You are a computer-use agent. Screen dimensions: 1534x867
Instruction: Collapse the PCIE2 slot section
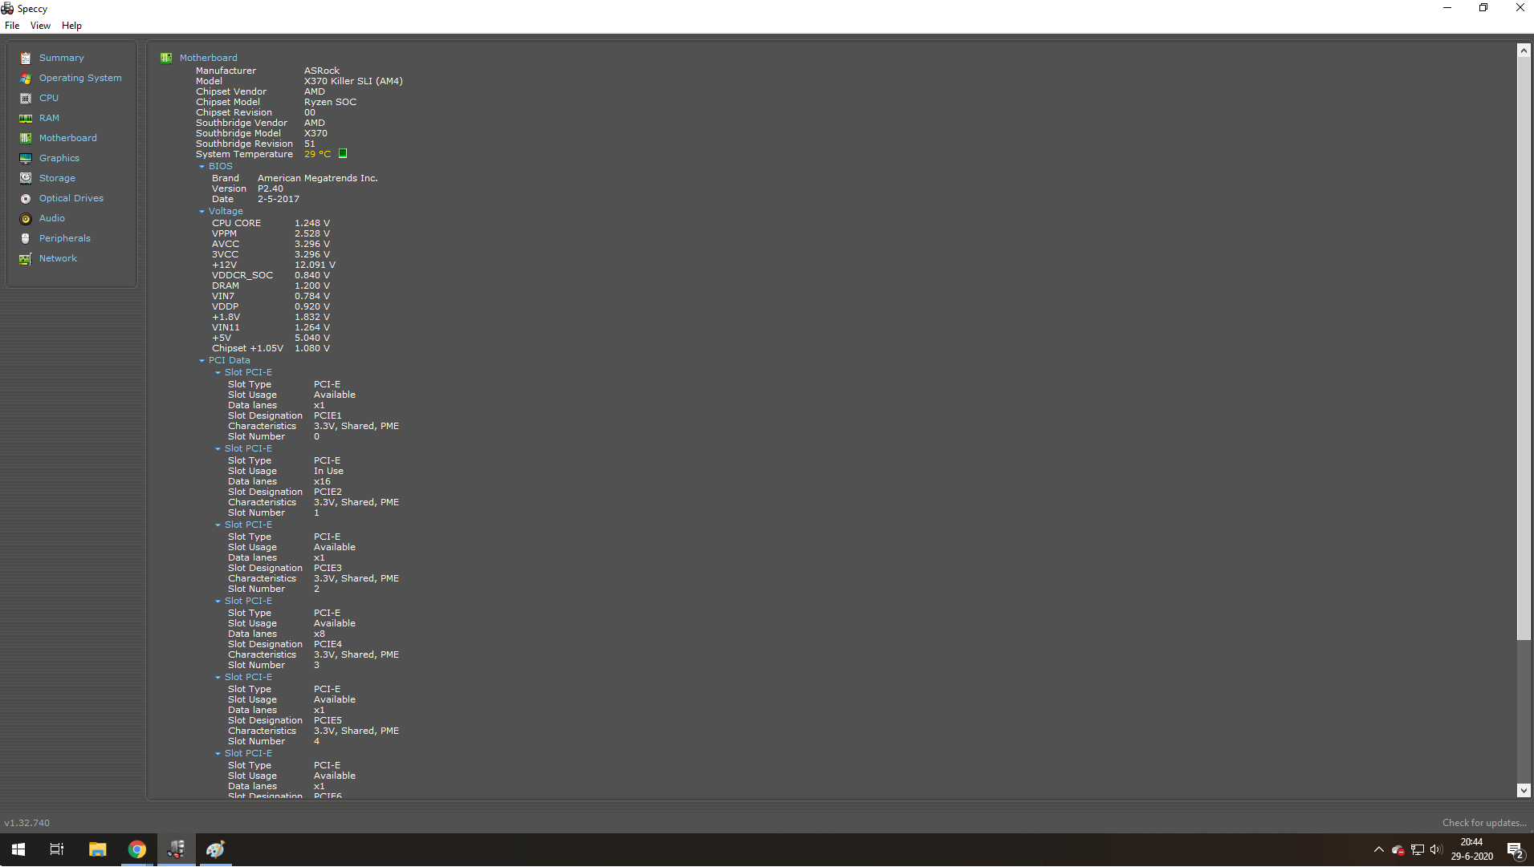218,449
